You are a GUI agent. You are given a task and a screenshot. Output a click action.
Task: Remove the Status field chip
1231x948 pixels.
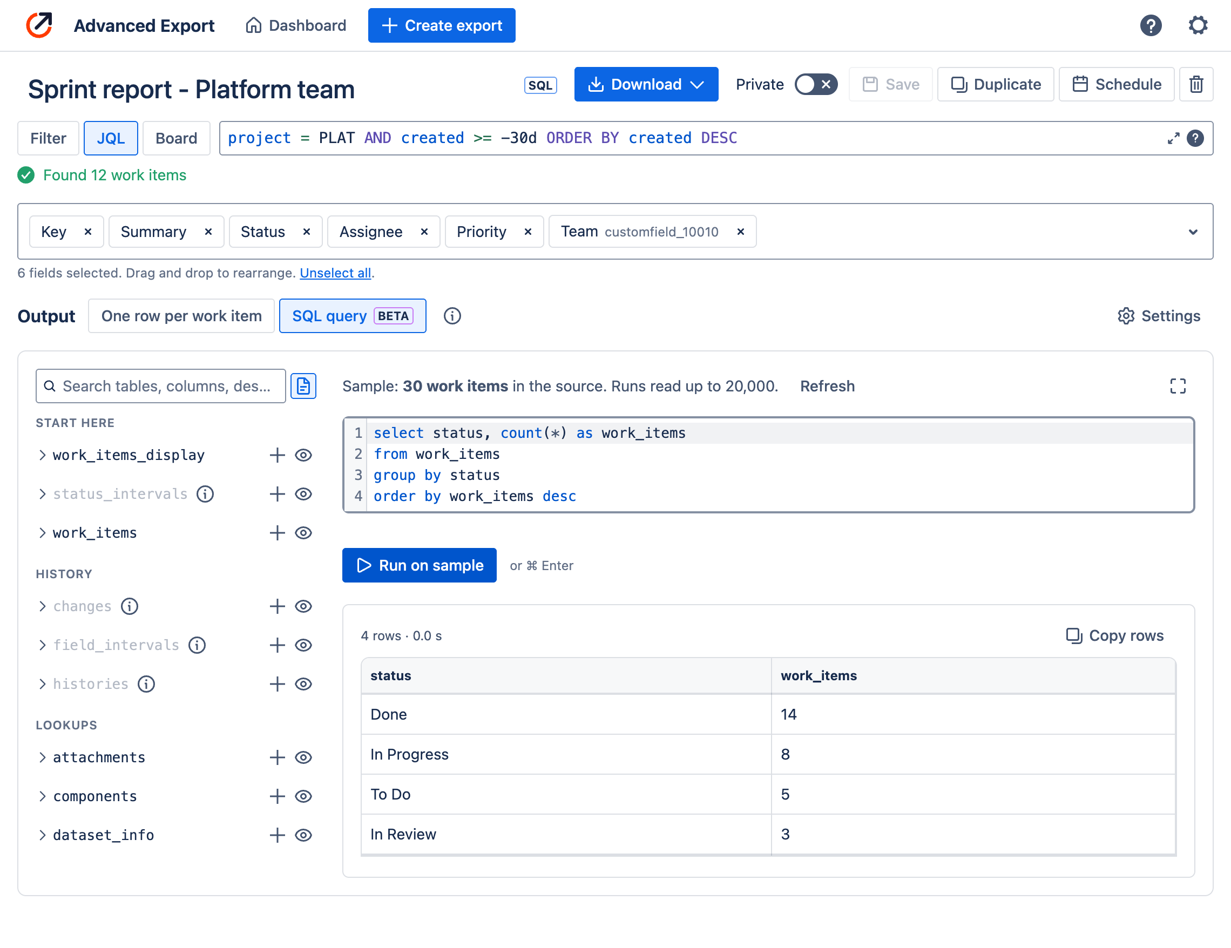coord(307,232)
